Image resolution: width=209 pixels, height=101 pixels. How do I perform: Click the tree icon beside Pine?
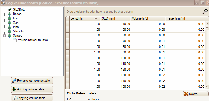tap(10, 27)
